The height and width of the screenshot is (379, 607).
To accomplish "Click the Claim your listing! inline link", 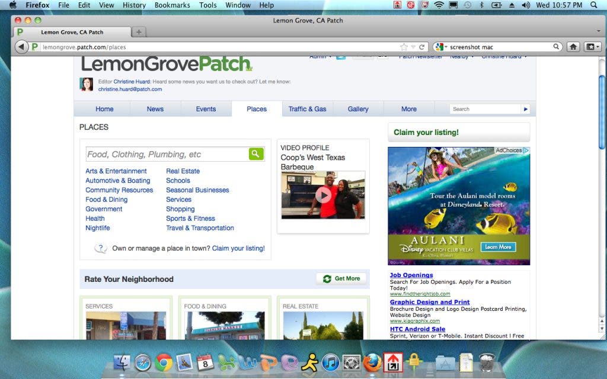I will 238,248.
